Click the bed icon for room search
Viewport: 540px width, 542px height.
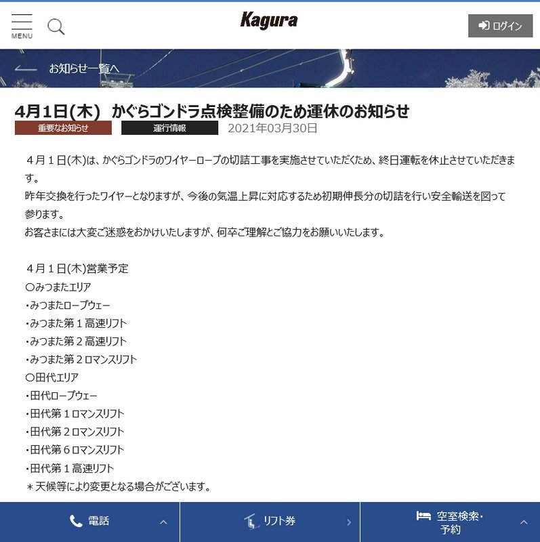point(423,516)
